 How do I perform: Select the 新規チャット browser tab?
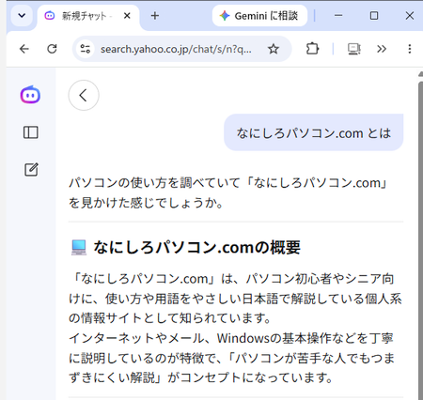[x=87, y=16]
